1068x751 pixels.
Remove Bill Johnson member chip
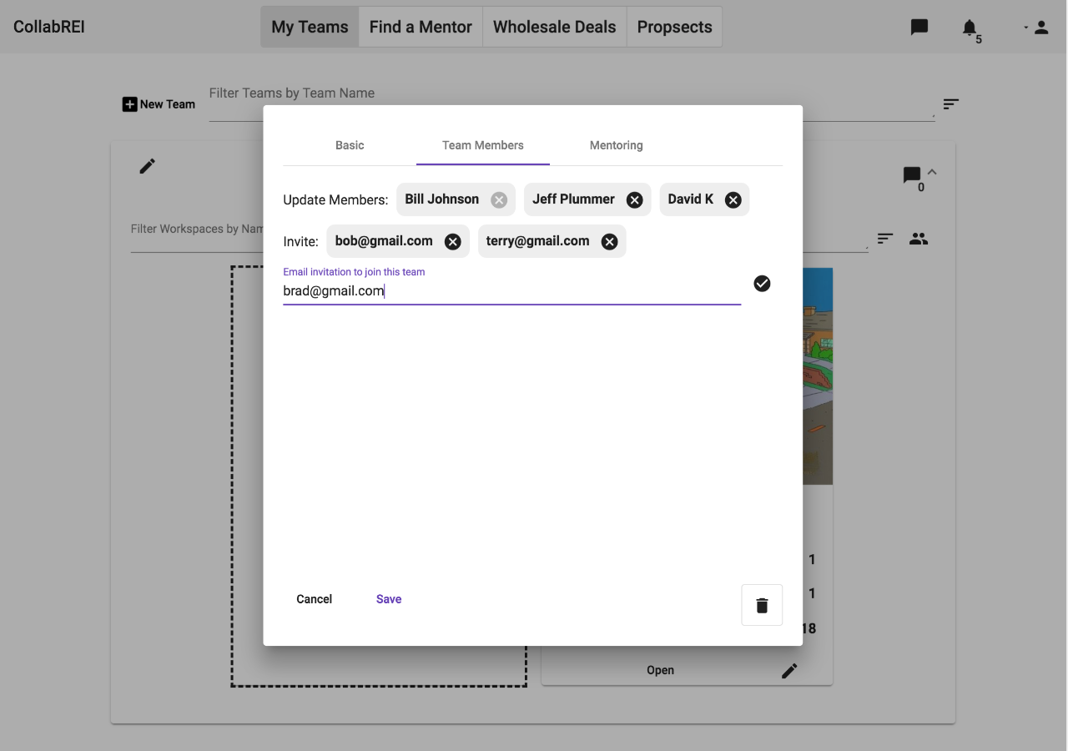point(499,199)
